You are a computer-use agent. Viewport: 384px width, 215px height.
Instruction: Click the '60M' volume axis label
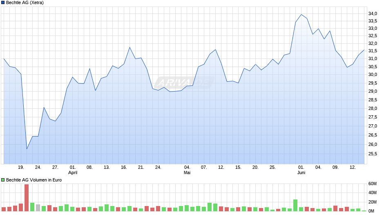pyautogui.click(x=373, y=184)
